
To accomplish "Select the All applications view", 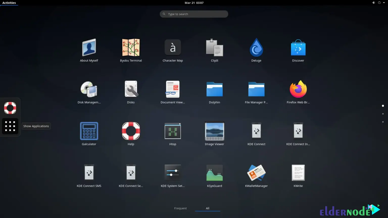I will click(207, 208).
